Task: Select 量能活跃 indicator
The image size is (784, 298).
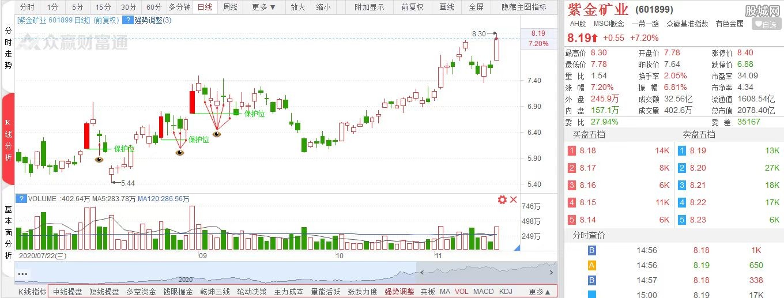Action: [326, 292]
